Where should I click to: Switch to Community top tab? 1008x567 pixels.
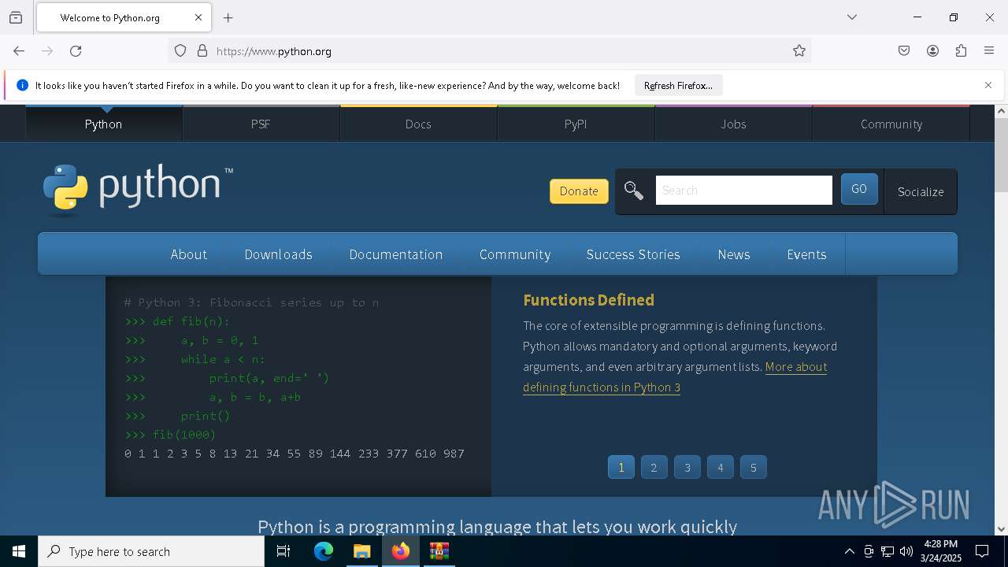pos(891,124)
